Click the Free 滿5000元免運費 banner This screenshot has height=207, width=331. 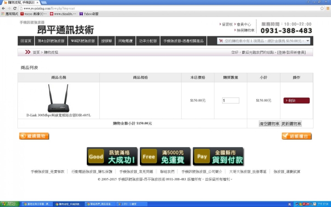coord(165,156)
